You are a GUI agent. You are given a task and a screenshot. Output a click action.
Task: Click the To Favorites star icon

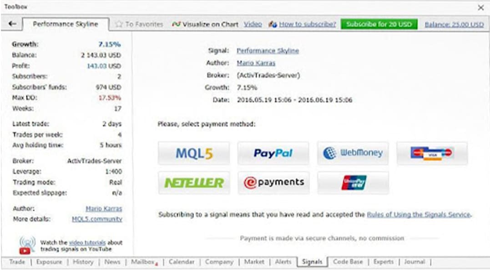point(119,24)
